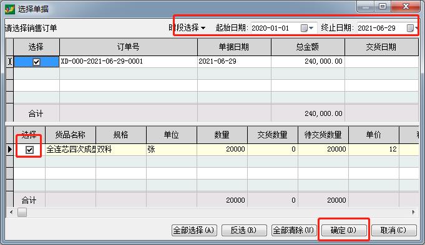
Task: Click the maximize window button
Action: tap(383, 6)
